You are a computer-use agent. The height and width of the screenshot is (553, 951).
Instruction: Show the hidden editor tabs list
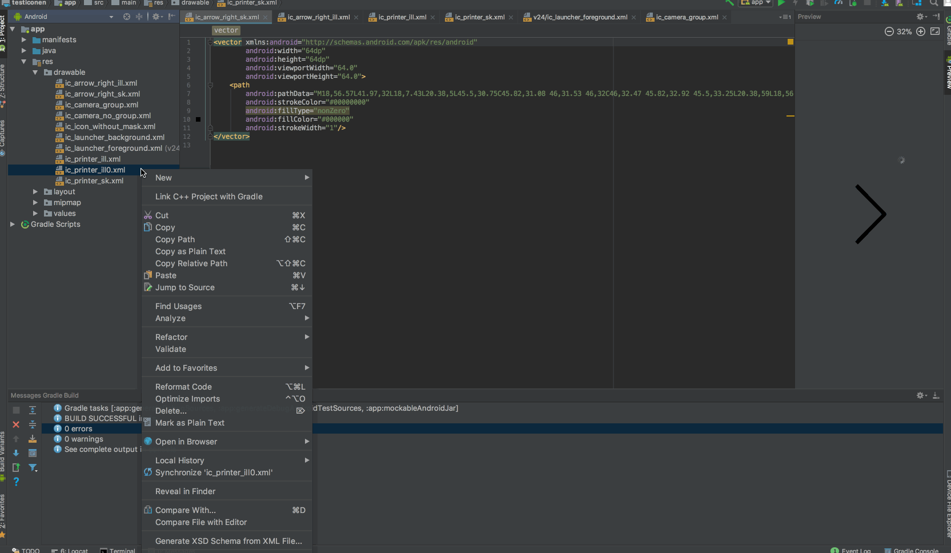pos(785,17)
